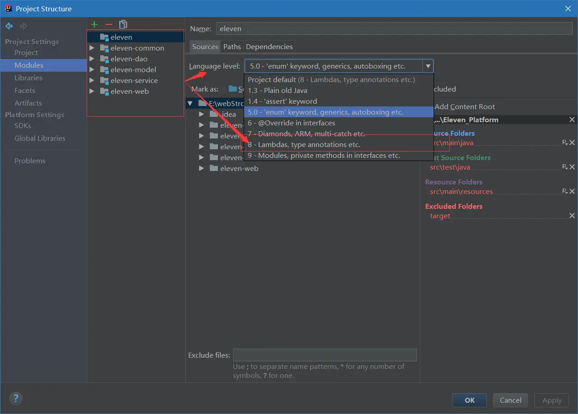Collapse the E:\webStrc content root node
578x414 pixels.
(190, 103)
